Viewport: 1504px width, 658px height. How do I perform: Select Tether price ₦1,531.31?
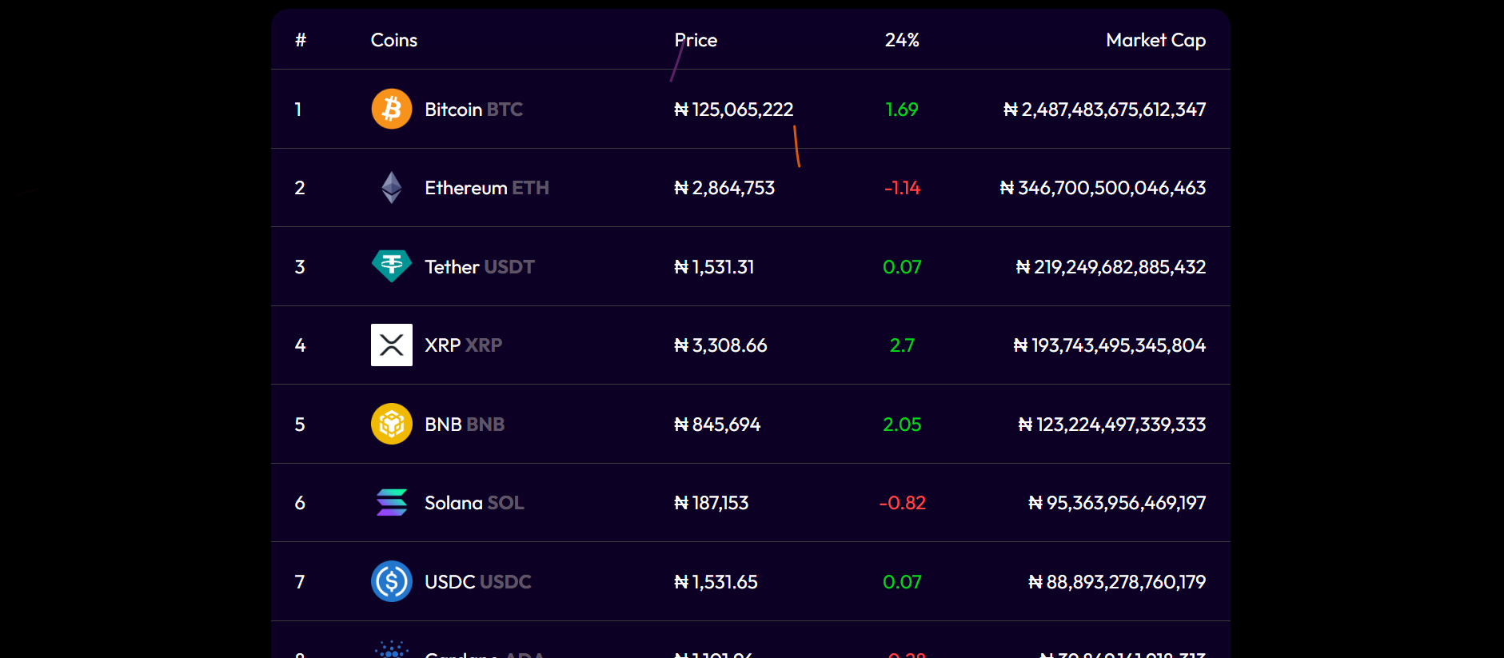pos(714,267)
